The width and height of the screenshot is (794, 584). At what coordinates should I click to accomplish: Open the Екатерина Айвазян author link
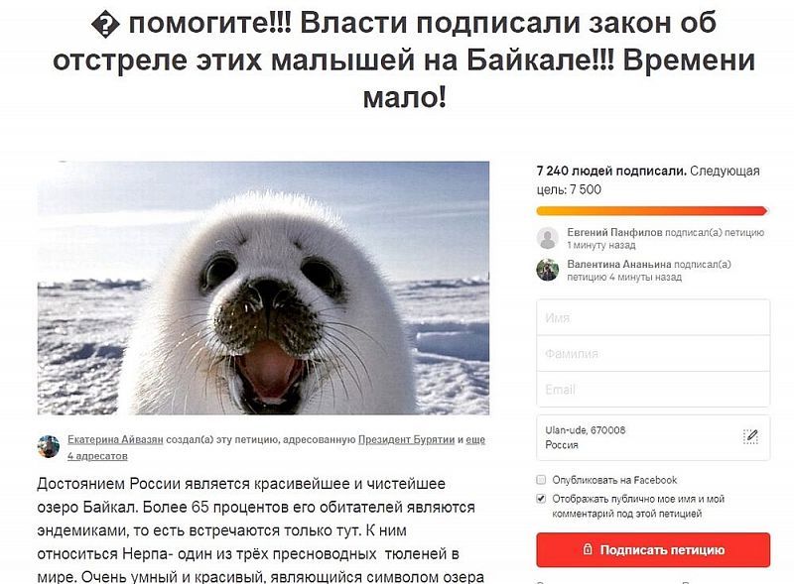click(115, 440)
